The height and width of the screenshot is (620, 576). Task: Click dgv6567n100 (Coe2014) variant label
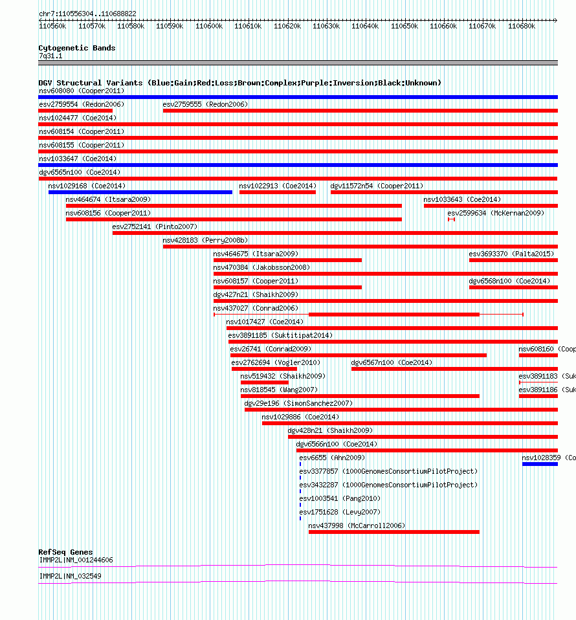(392, 362)
